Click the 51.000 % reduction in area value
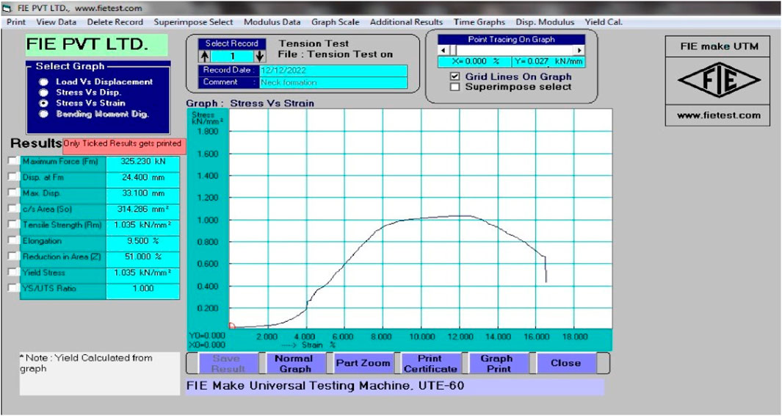Image resolution: width=782 pixels, height=416 pixels. pyautogui.click(x=143, y=257)
